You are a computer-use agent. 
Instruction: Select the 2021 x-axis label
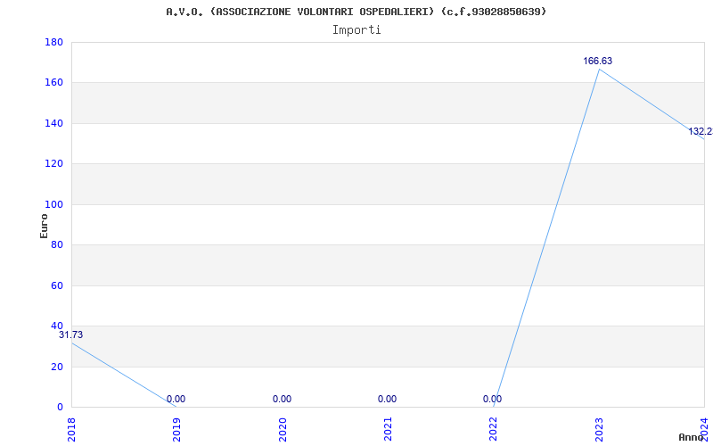click(388, 429)
